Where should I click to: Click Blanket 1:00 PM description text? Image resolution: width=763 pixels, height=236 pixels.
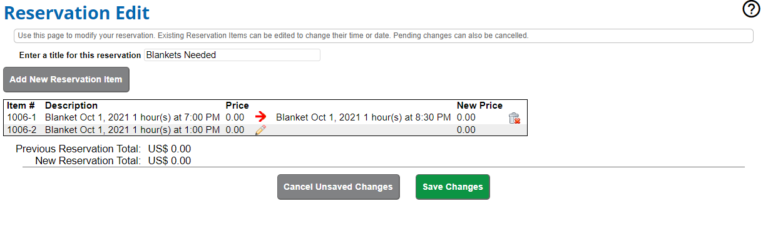pyautogui.click(x=132, y=130)
